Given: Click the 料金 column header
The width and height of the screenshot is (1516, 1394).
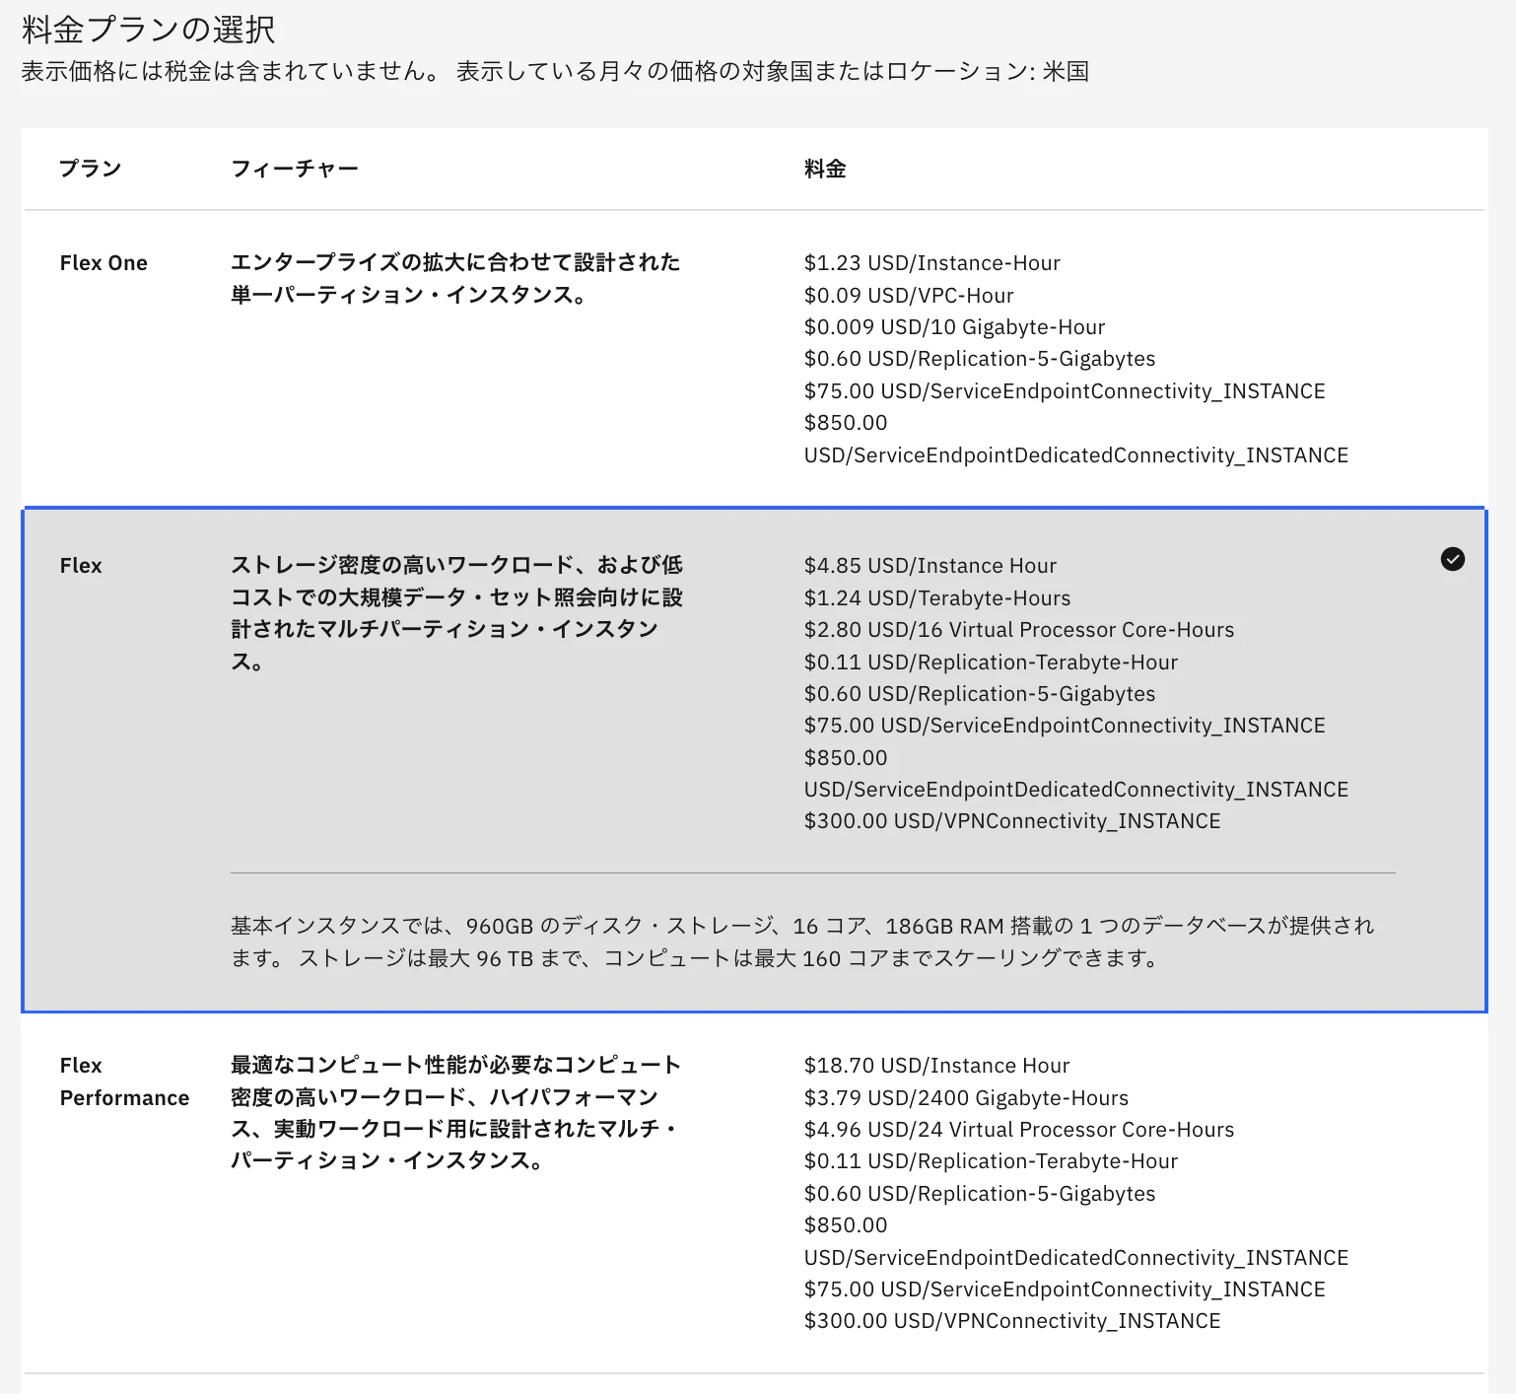Looking at the screenshot, I should [x=825, y=169].
